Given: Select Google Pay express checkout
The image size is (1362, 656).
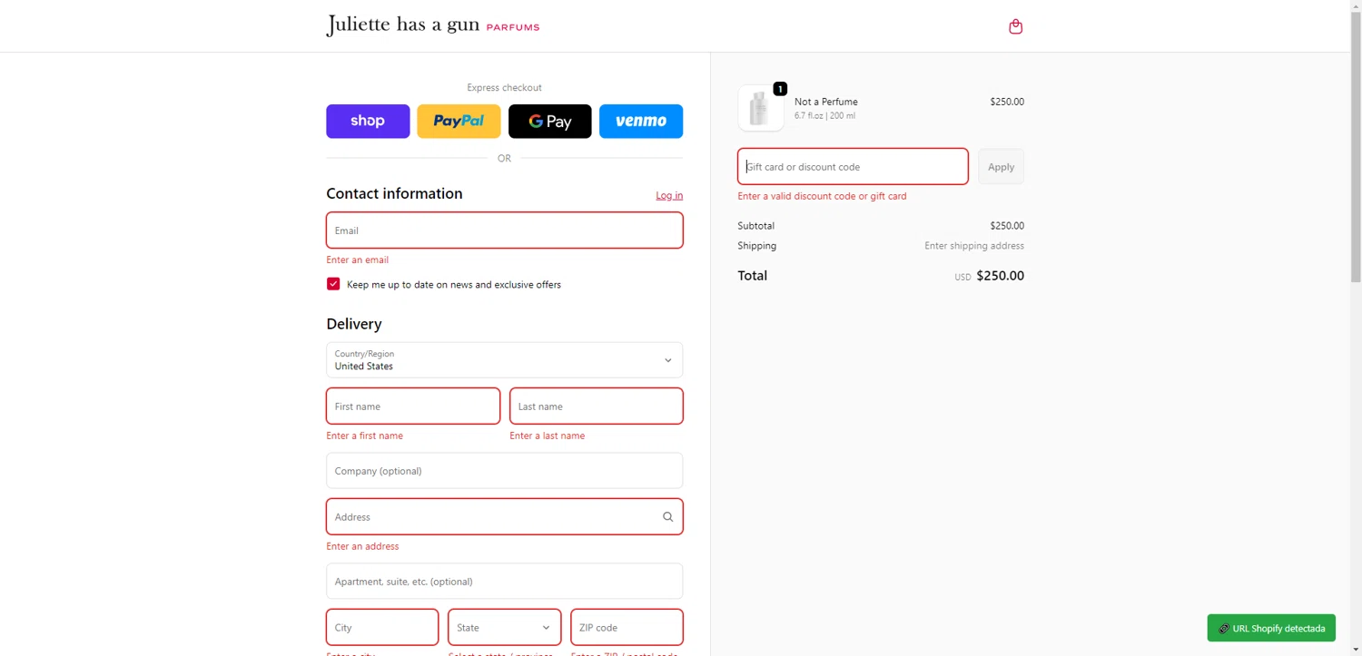Looking at the screenshot, I should coord(549,121).
